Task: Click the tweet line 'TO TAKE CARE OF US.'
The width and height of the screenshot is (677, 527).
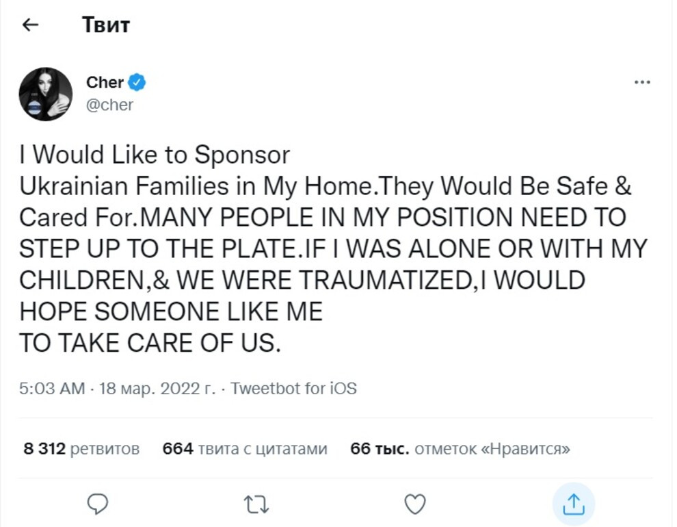Action: 150,344
